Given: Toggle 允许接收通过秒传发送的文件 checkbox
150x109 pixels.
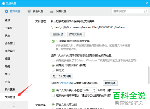Looking at the screenshot, I should coord(53,41).
